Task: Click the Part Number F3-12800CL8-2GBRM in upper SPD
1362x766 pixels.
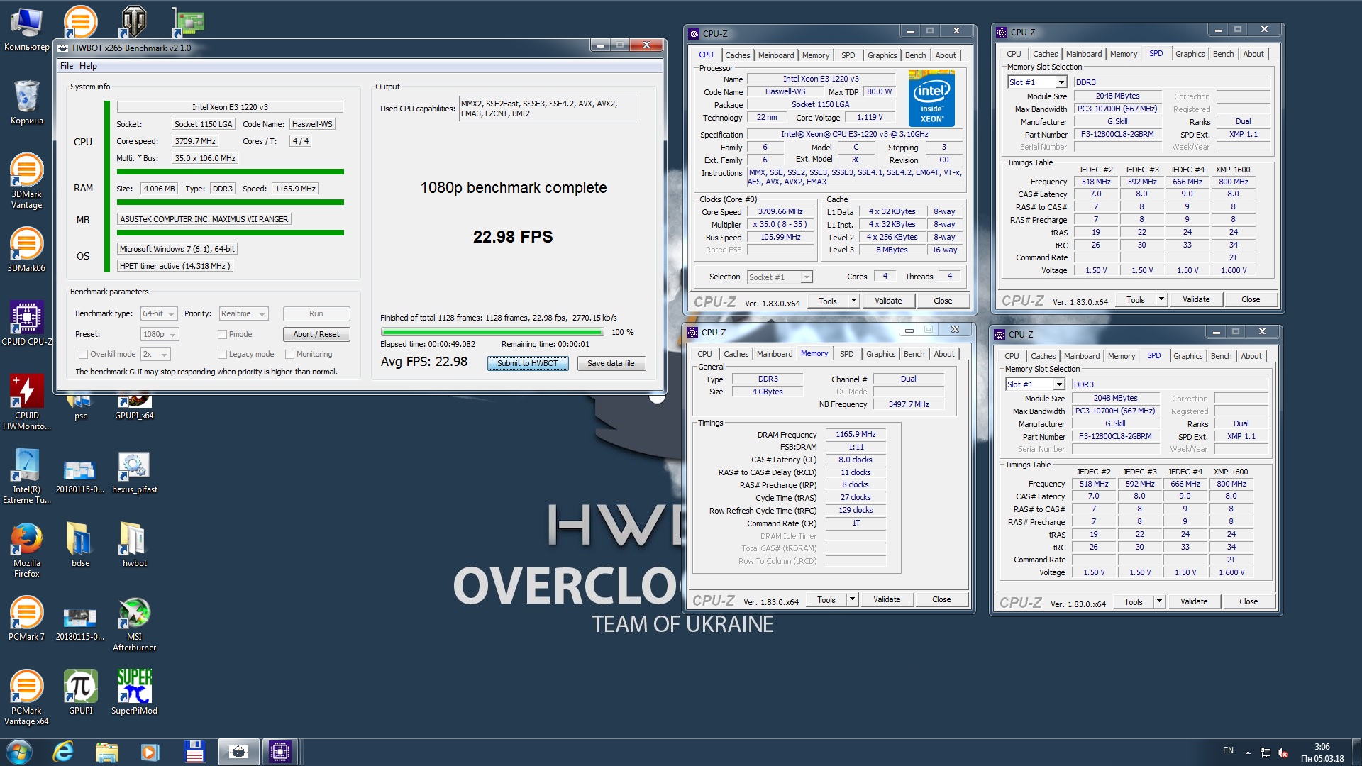Action: coord(1117,135)
